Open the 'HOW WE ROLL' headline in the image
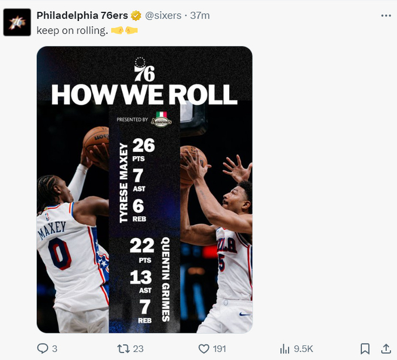397x360 pixels. pyautogui.click(x=144, y=95)
